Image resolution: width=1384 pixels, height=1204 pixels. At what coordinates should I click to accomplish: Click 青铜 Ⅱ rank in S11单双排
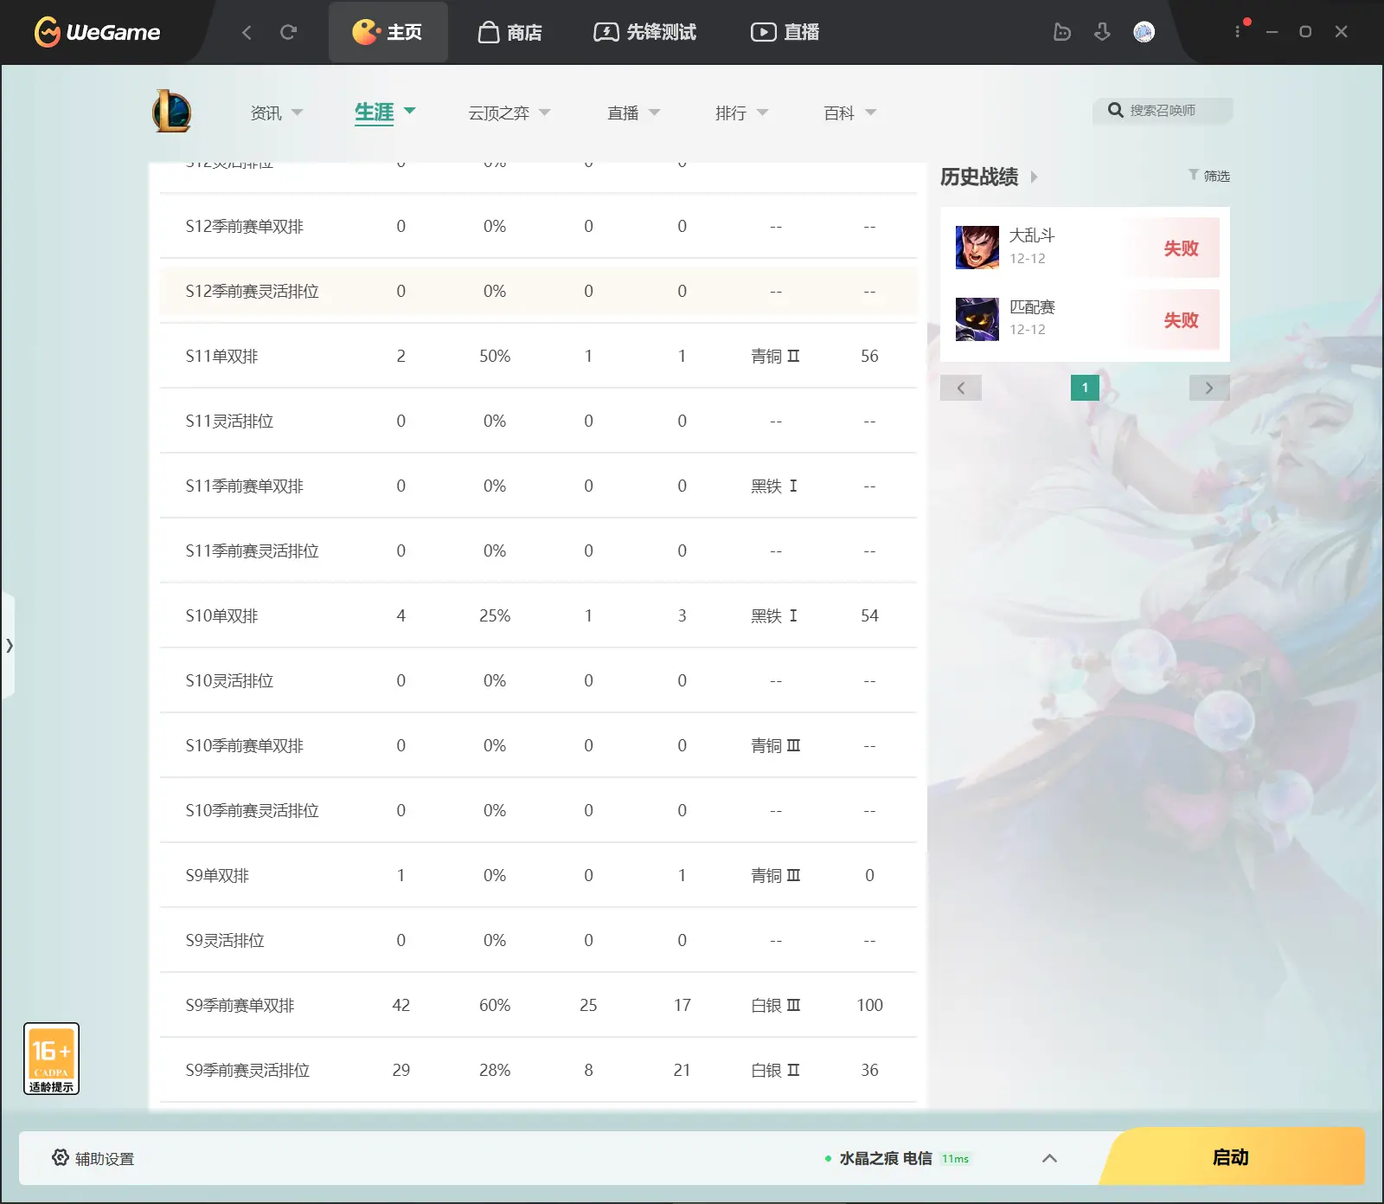tap(776, 356)
